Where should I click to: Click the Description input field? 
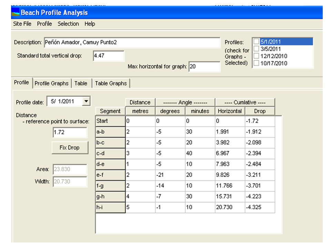click(x=132, y=43)
